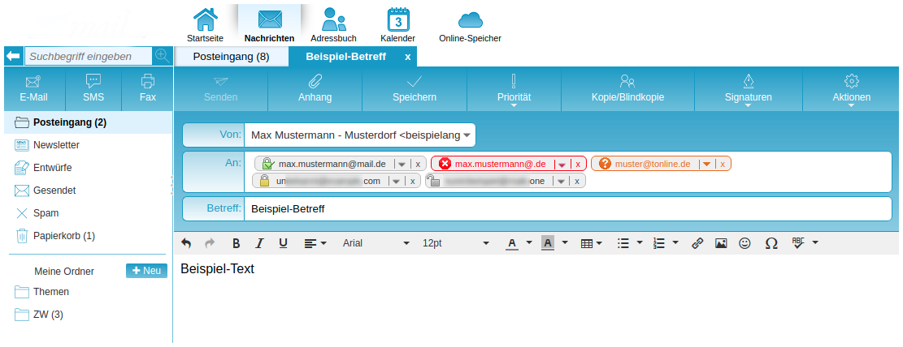Toggle italic formatting
The height and width of the screenshot is (347, 903).
[259, 243]
